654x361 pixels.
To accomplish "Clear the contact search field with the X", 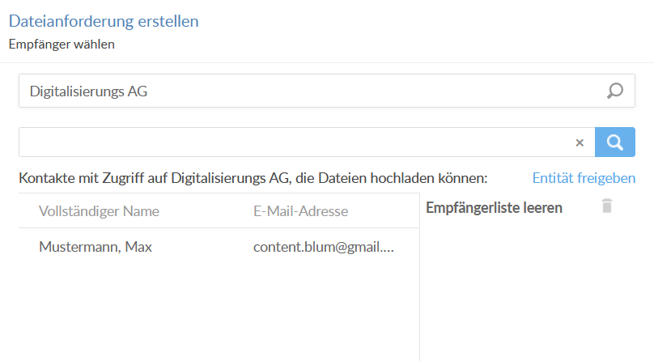I will [x=580, y=143].
